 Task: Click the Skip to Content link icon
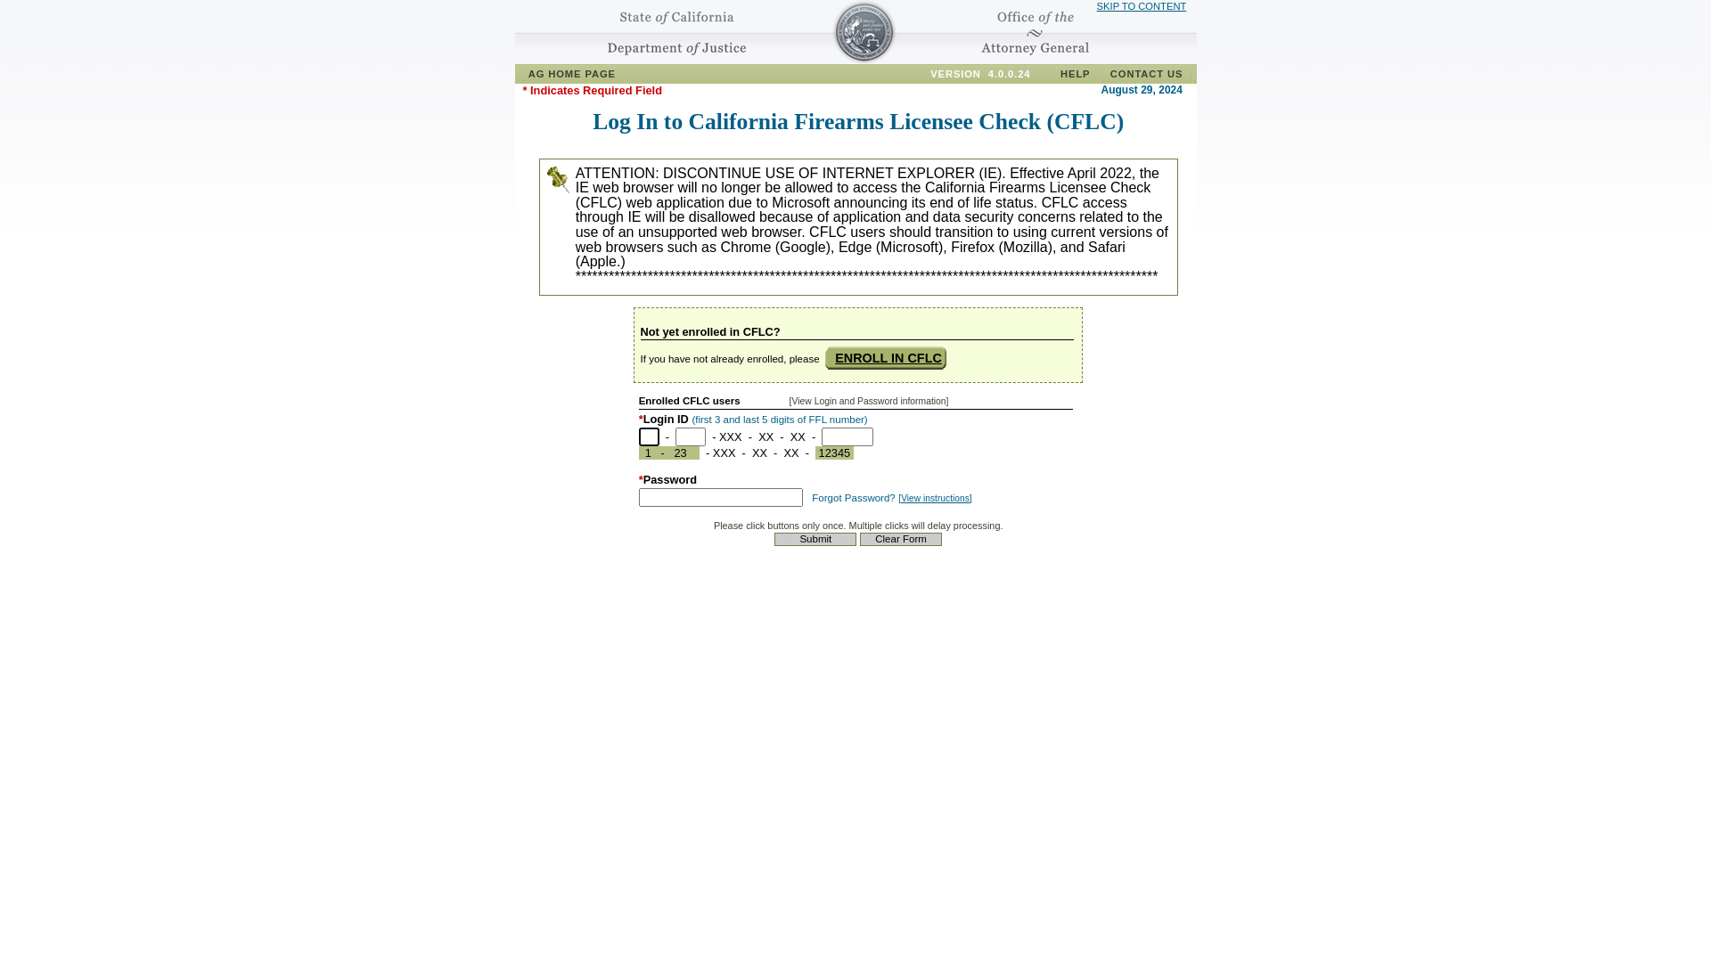(1141, 6)
